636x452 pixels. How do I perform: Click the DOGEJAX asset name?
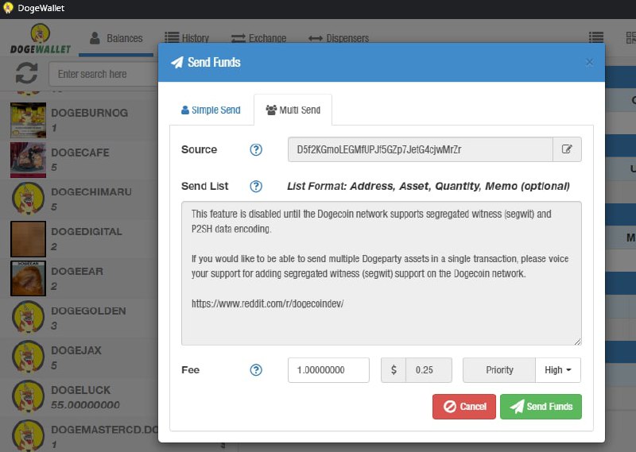tap(76, 350)
